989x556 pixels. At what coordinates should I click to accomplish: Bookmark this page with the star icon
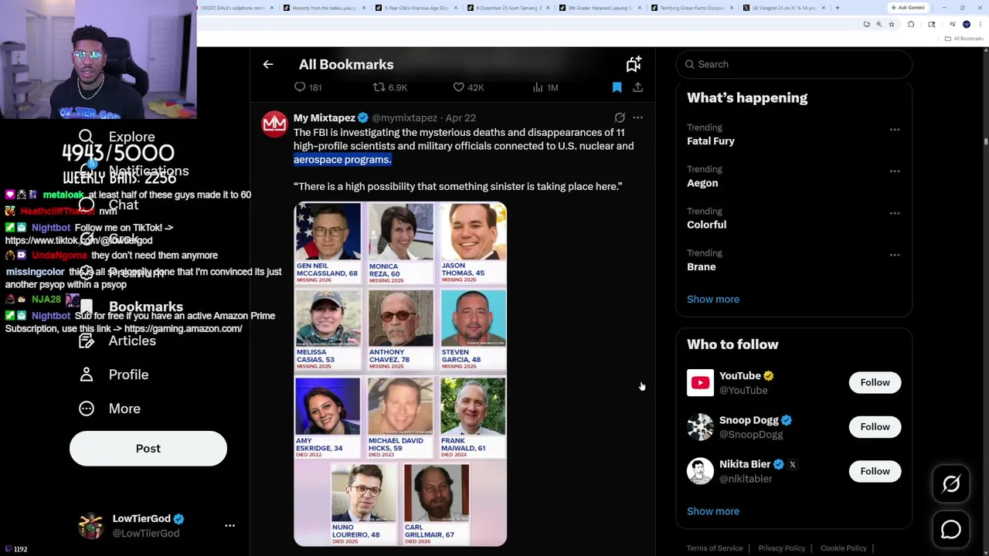click(891, 25)
